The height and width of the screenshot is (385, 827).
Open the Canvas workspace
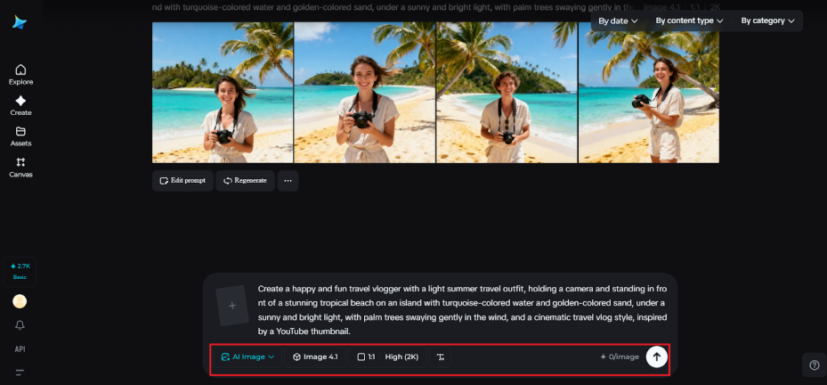point(20,167)
